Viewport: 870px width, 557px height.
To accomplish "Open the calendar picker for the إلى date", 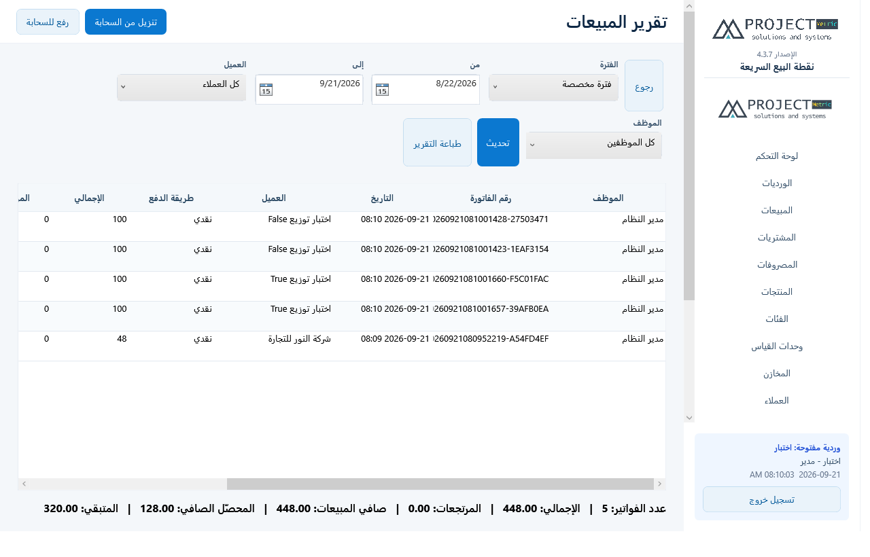I will coord(266,90).
